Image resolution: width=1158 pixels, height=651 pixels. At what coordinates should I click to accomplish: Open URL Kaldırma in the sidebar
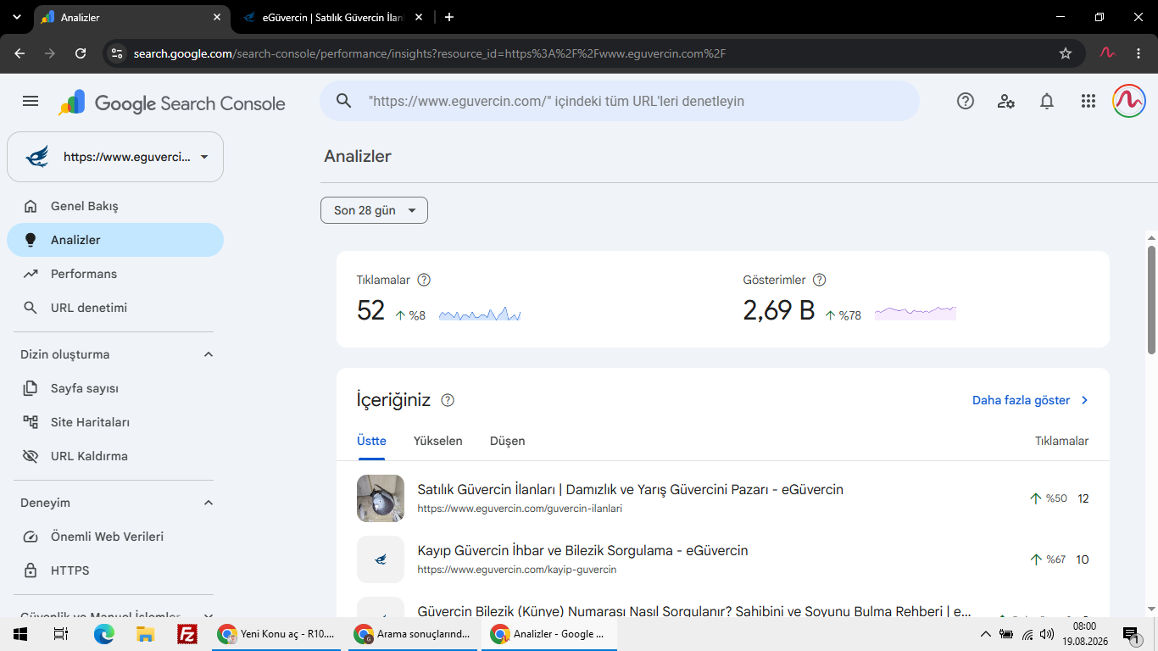click(x=115, y=456)
